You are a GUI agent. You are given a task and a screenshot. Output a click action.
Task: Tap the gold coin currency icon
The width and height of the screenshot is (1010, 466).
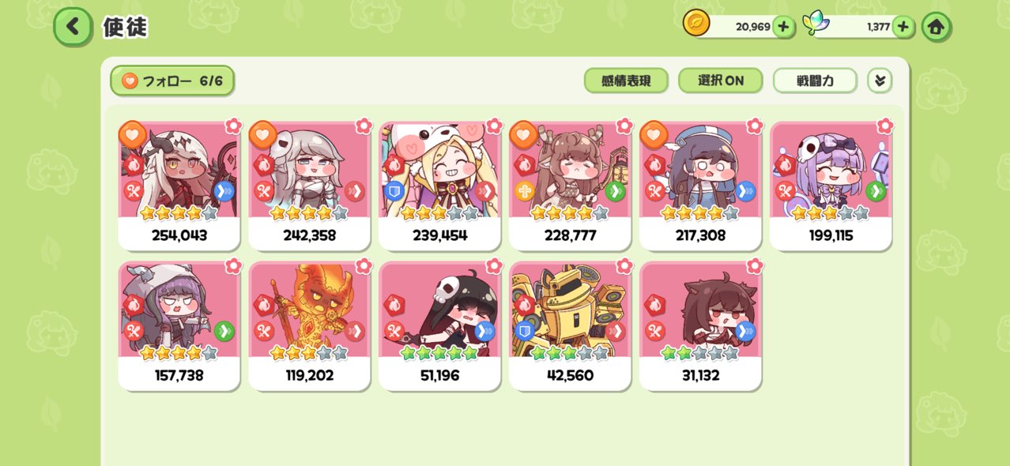click(696, 24)
